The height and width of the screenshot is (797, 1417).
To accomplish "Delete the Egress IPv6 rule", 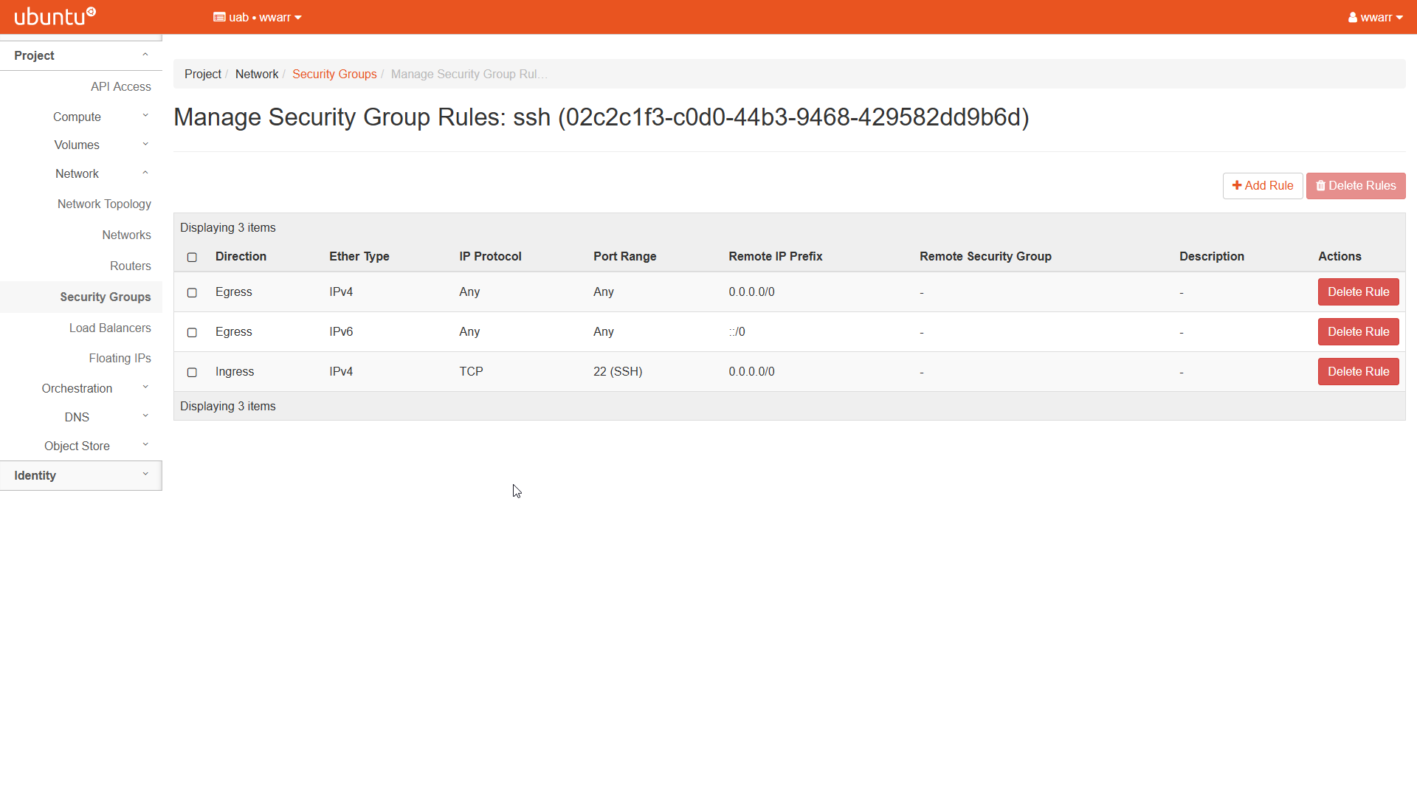I will [1358, 331].
